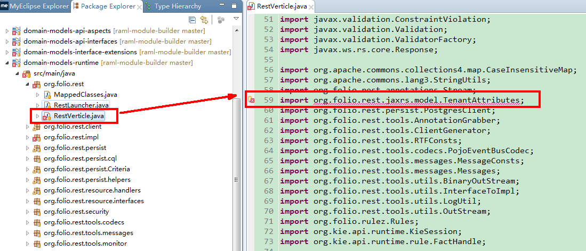Click the working set filter icon

coord(221,20)
